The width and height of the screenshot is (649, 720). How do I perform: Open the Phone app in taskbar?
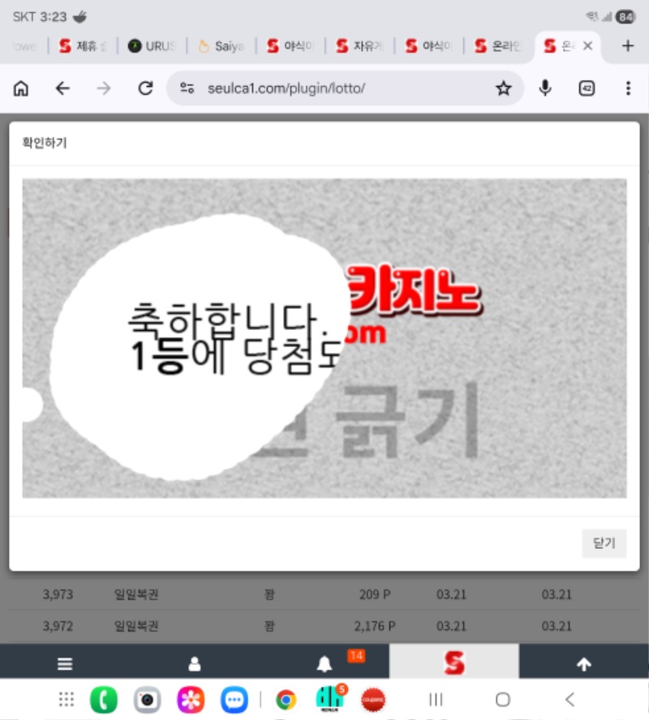(x=103, y=699)
